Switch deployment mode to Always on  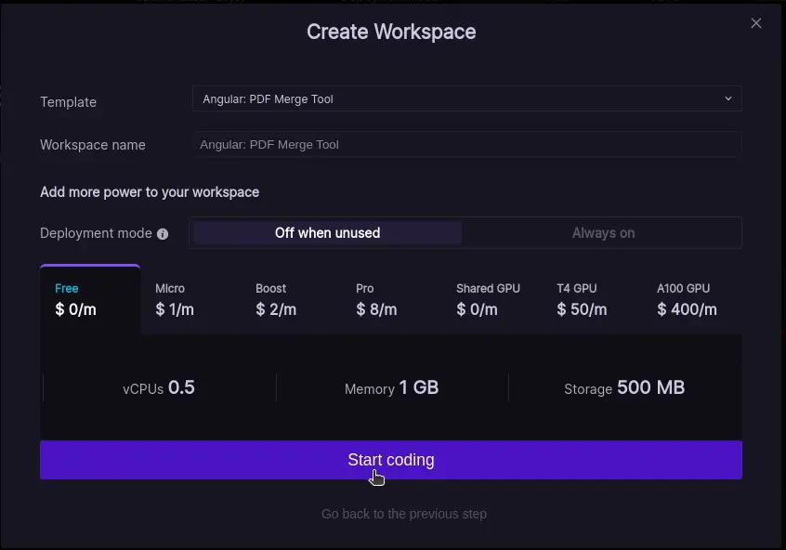click(x=603, y=232)
